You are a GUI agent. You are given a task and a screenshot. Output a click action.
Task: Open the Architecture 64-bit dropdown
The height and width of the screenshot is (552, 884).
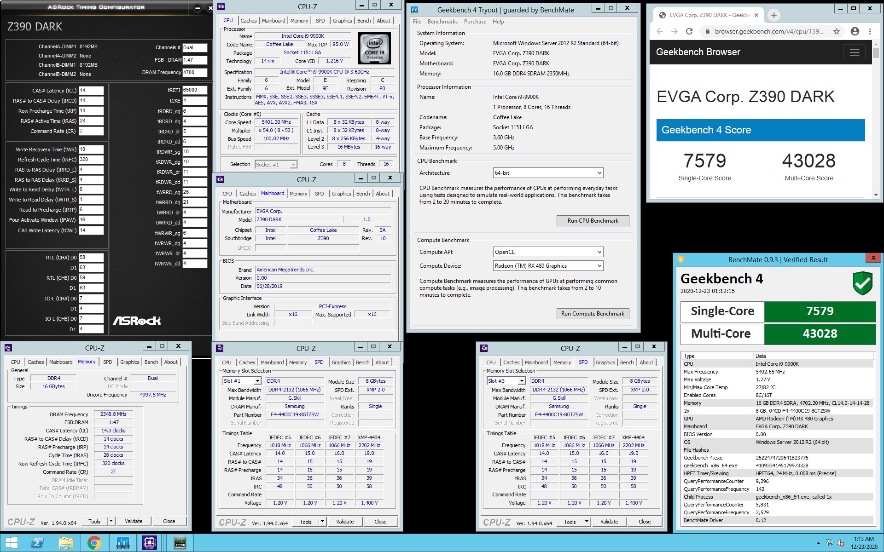(548, 173)
